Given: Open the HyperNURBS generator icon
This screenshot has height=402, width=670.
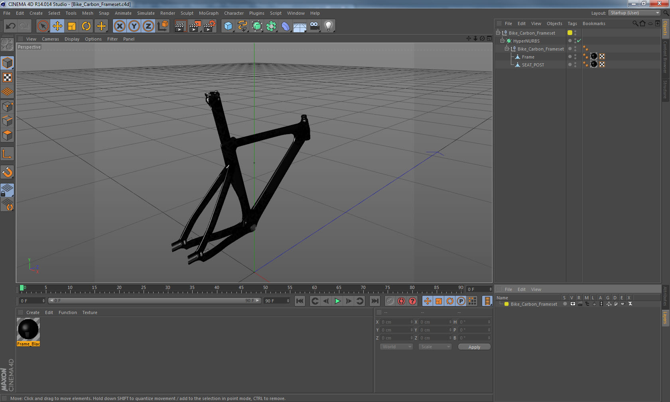Looking at the screenshot, I should pos(257,26).
